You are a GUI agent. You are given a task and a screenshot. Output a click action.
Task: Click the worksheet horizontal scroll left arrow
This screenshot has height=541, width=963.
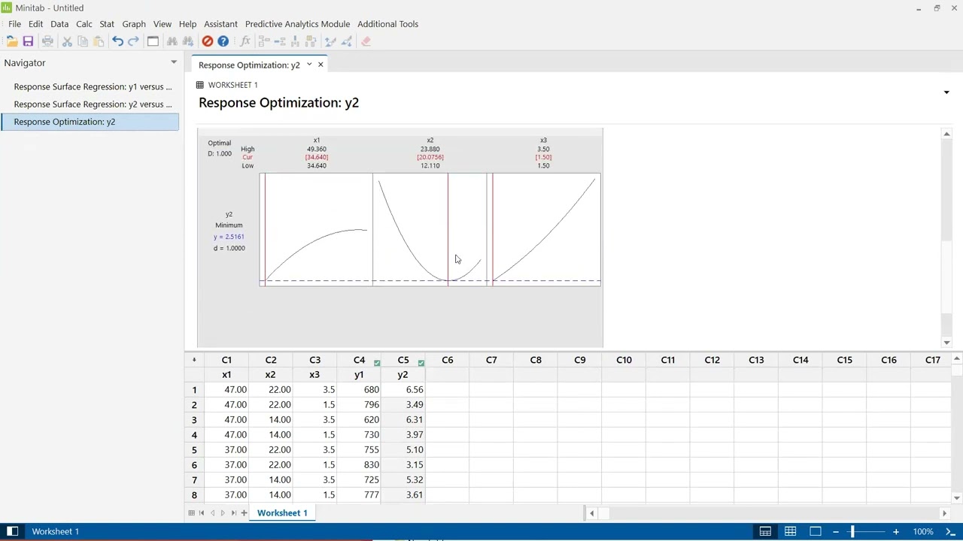(x=592, y=513)
